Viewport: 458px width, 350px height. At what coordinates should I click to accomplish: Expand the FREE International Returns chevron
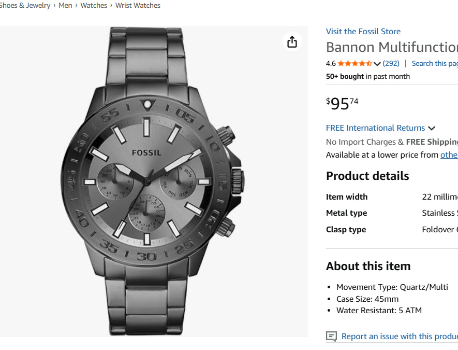click(432, 128)
